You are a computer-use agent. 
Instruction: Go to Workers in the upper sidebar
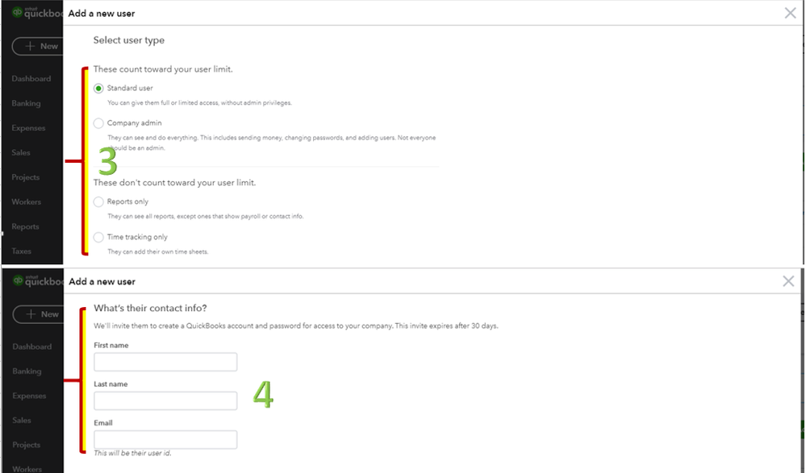click(x=27, y=201)
